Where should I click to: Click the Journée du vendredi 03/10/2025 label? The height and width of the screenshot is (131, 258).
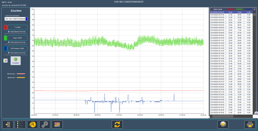(14, 5)
